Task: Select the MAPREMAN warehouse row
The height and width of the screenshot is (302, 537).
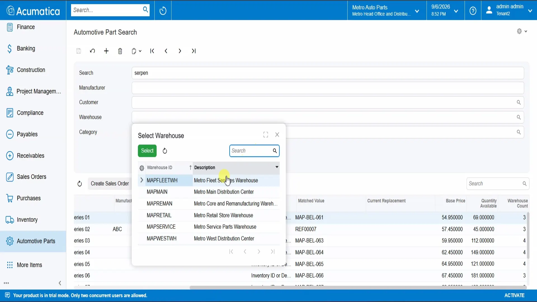Action: pyautogui.click(x=209, y=204)
